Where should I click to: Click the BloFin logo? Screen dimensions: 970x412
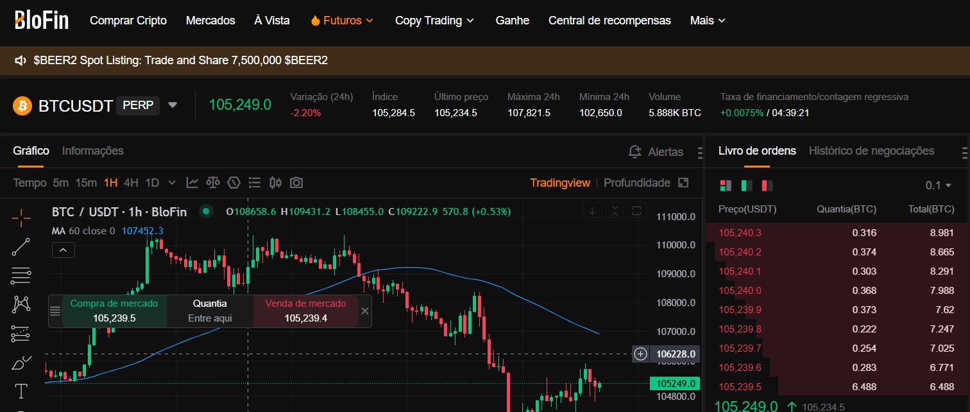pyautogui.click(x=41, y=21)
